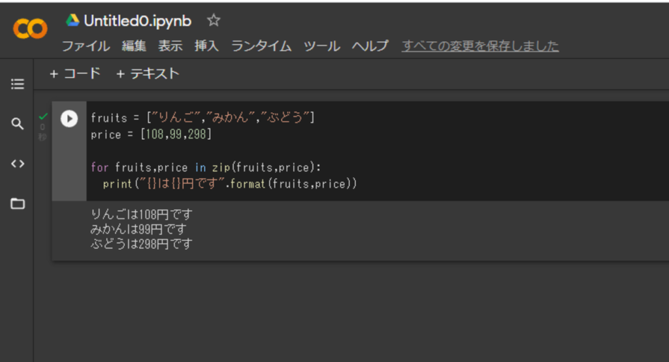
Task: Add a text cell with + テキスト
Action: point(148,74)
